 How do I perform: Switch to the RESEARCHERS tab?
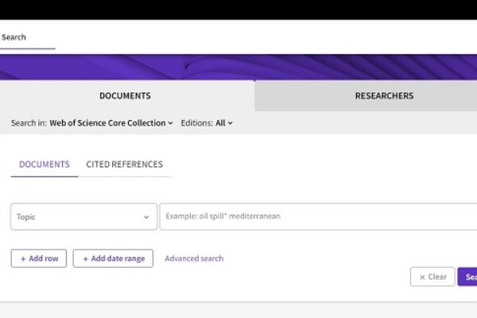(384, 96)
